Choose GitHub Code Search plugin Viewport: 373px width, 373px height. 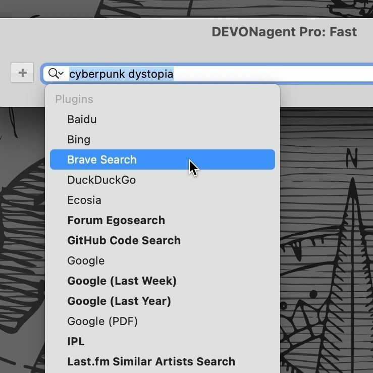pyautogui.click(x=163, y=240)
